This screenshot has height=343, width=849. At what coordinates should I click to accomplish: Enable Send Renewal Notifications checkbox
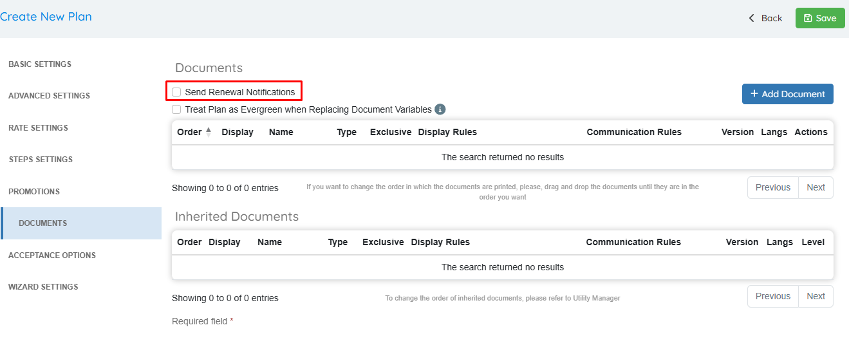[176, 92]
